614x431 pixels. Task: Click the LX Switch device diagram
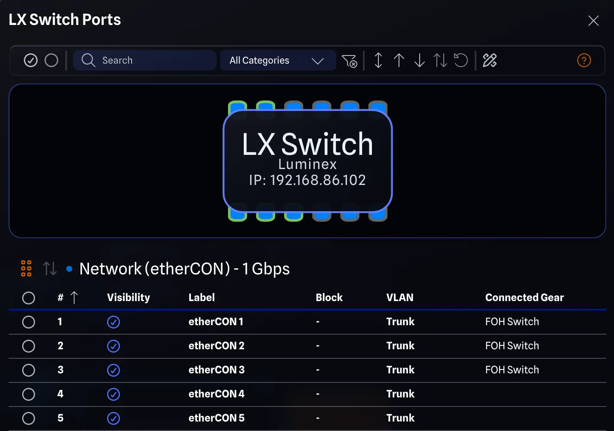pos(308,161)
